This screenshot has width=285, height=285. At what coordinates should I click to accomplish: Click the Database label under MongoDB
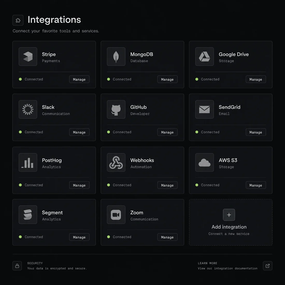pyautogui.click(x=139, y=61)
